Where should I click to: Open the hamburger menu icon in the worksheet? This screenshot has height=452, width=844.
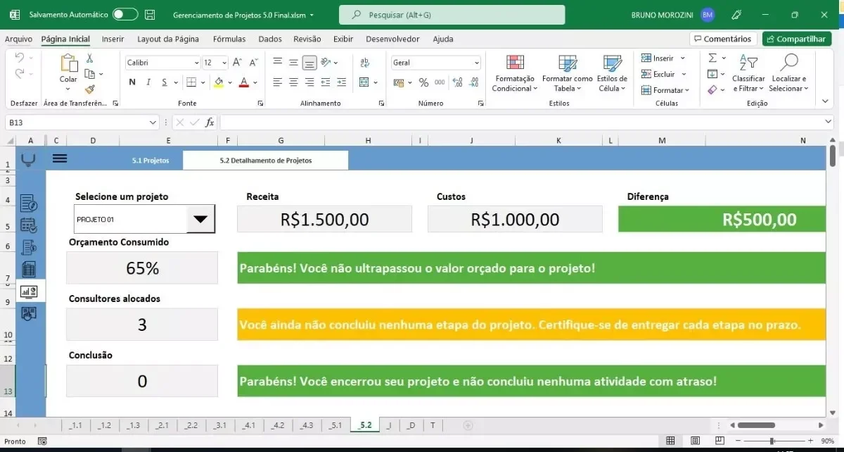coord(60,158)
